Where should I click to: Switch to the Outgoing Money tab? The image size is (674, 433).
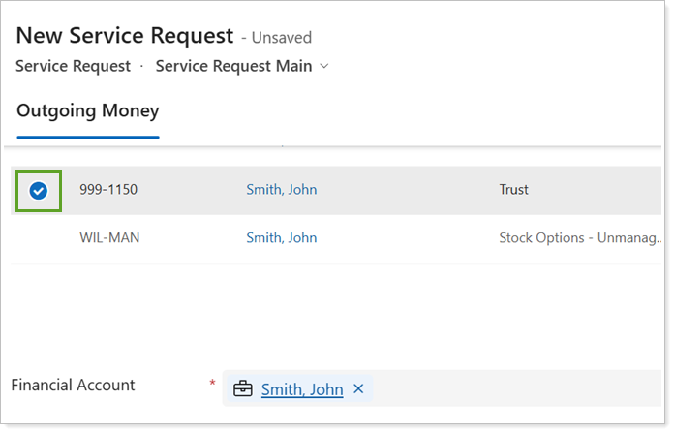click(x=88, y=110)
